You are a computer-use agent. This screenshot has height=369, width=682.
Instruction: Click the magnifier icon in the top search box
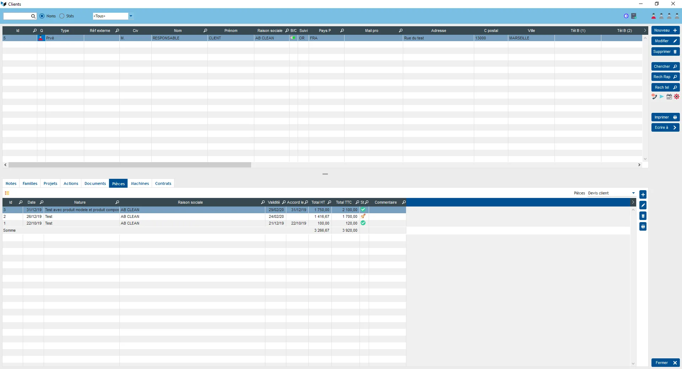coord(33,16)
